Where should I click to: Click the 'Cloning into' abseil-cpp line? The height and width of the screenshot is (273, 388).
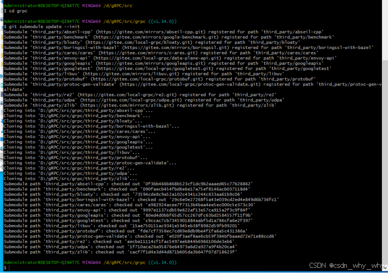point(78,111)
